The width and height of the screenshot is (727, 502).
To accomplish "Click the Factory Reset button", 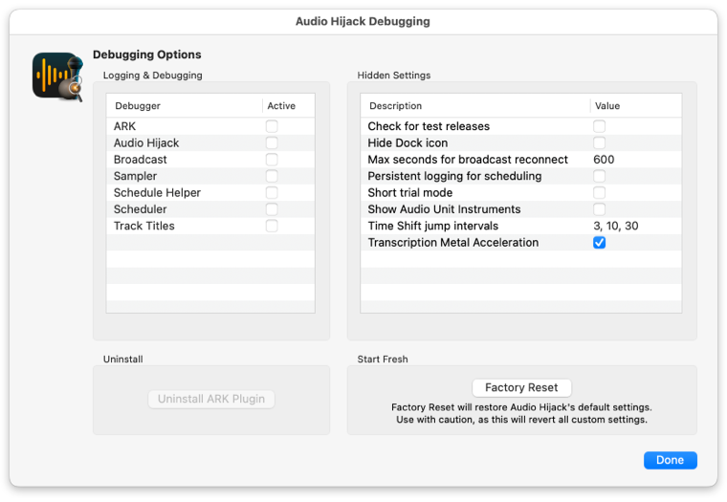I will click(521, 387).
